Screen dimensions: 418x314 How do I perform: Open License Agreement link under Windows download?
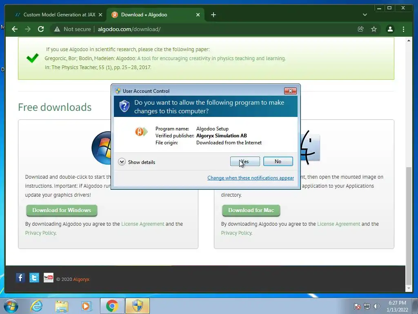coord(142,224)
